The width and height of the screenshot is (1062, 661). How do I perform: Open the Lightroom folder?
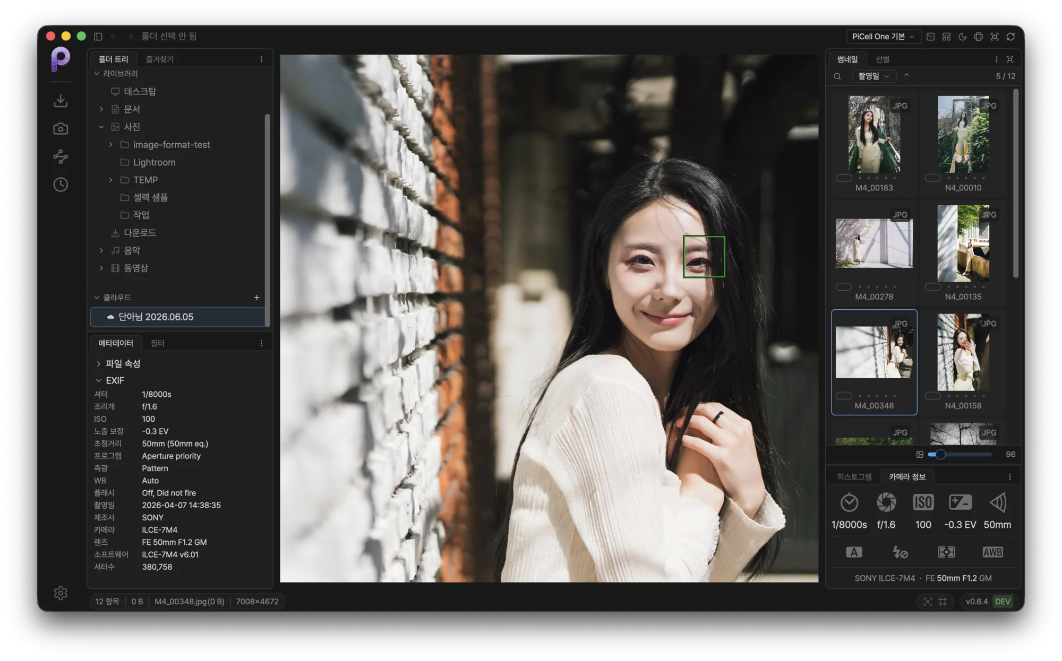pyautogui.click(x=154, y=162)
